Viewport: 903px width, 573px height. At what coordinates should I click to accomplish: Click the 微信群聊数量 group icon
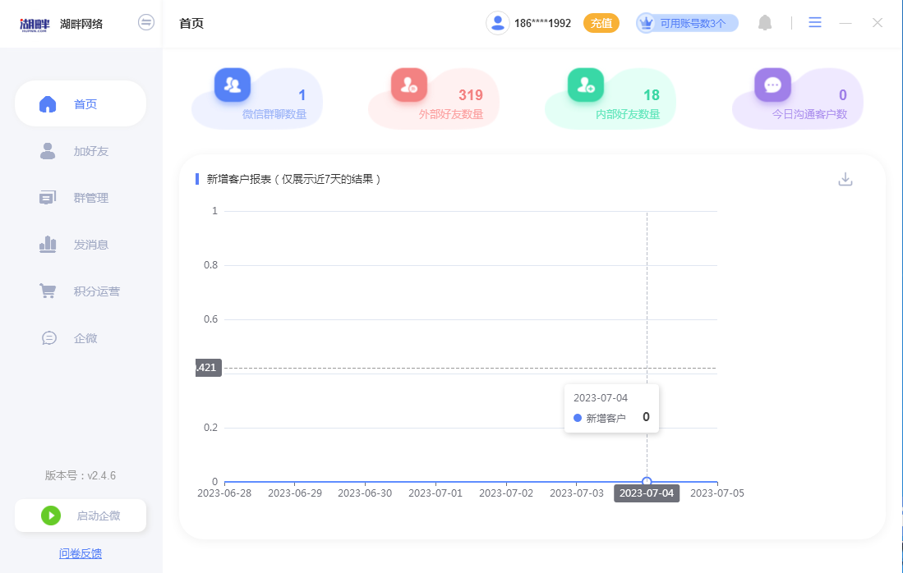point(233,85)
